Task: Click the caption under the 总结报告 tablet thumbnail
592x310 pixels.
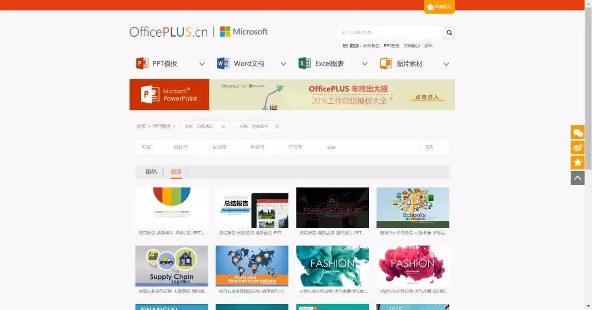Action: [x=252, y=233]
